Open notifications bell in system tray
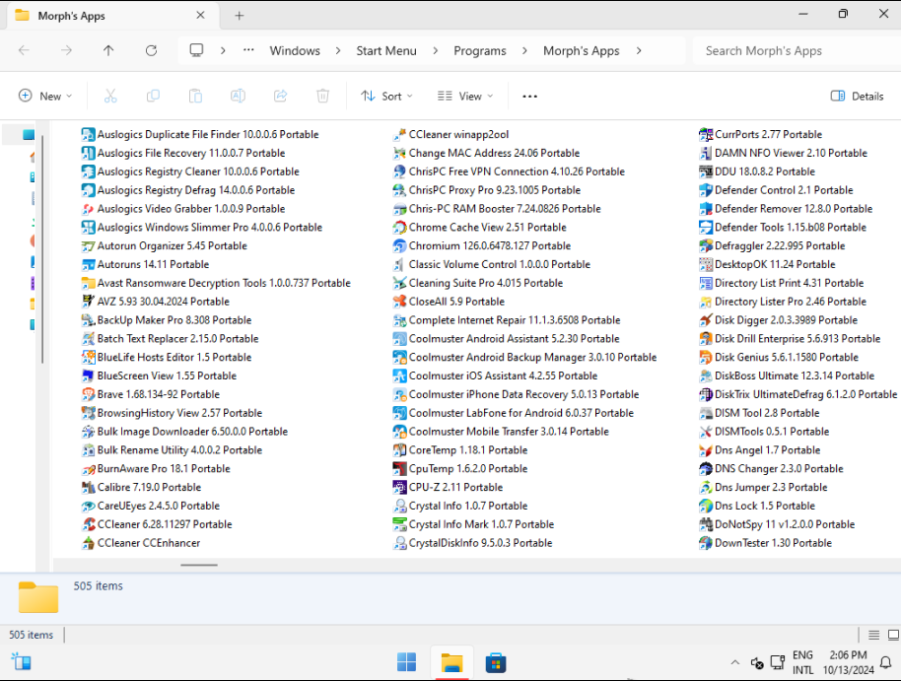This screenshot has height=681, width=901. pyautogui.click(x=886, y=662)
